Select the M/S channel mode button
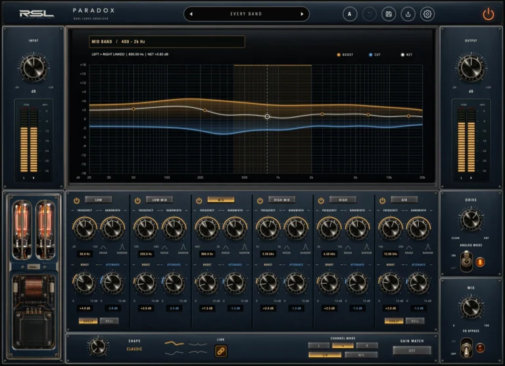Screen dimensions: 505x366 click(361, 355)
